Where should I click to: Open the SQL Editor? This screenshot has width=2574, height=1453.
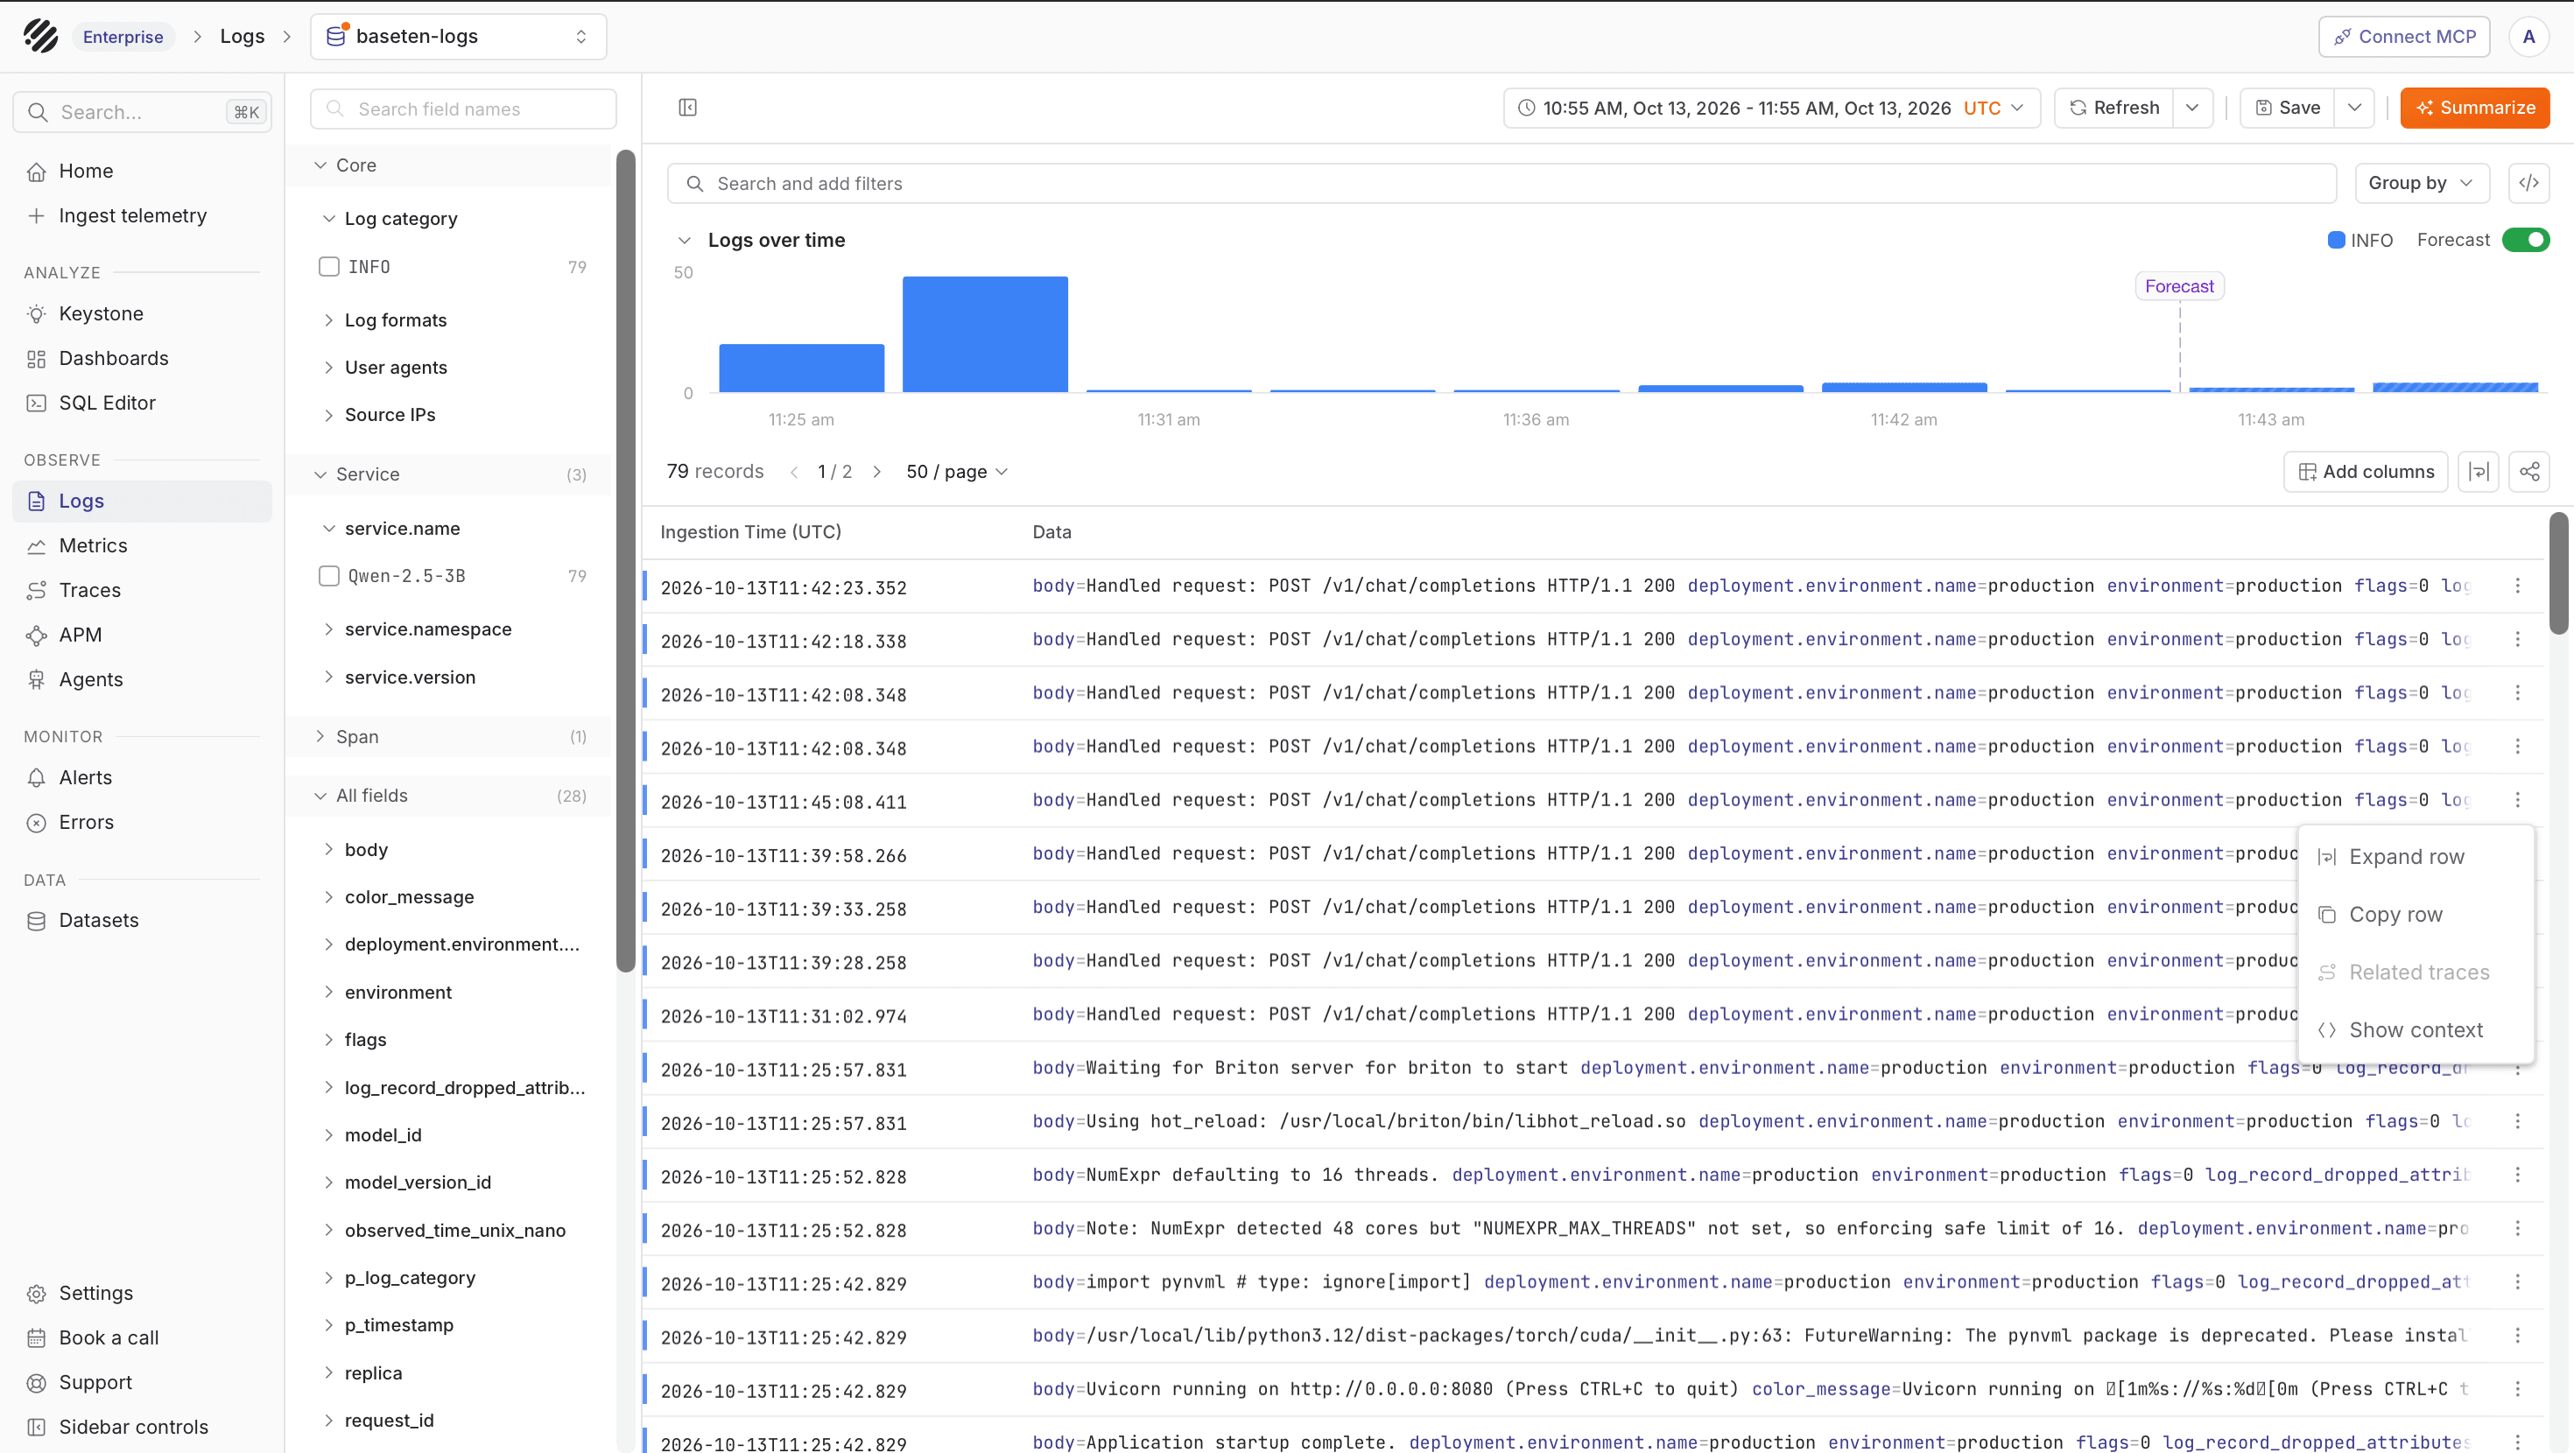(x=107, y=403)
